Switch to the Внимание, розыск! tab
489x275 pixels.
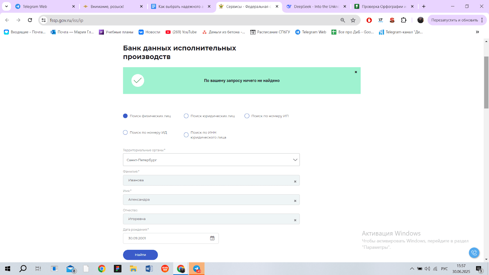tap(110, 6)
